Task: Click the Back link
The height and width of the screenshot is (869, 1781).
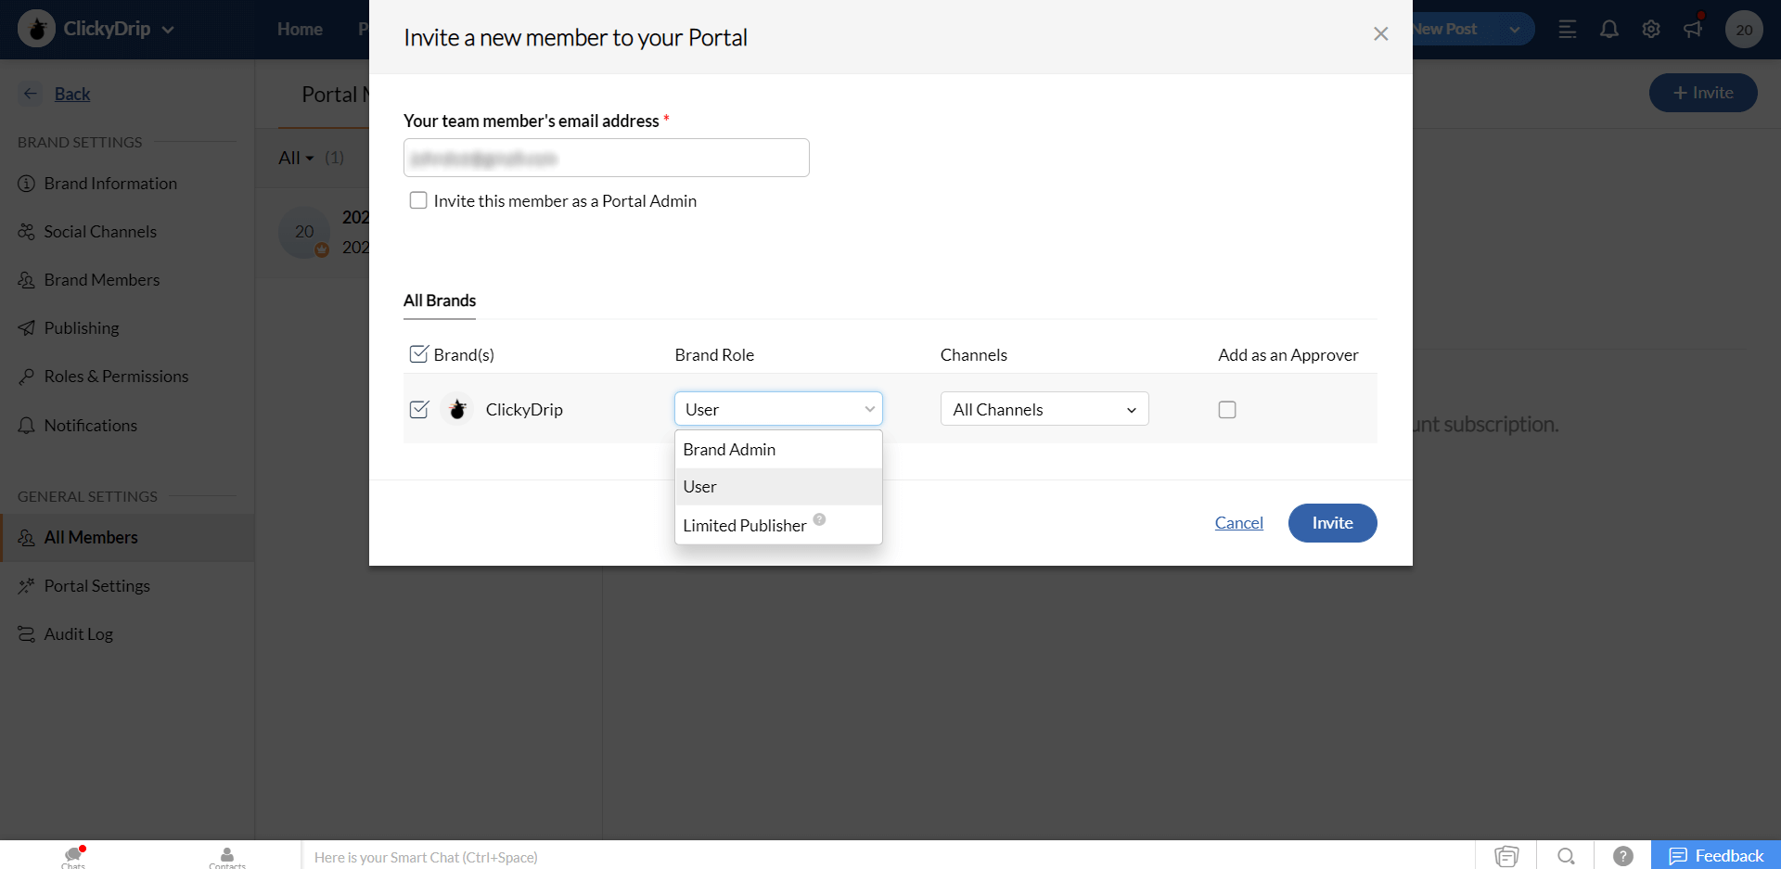Action: pyautogui.click(x=72, y=94)
